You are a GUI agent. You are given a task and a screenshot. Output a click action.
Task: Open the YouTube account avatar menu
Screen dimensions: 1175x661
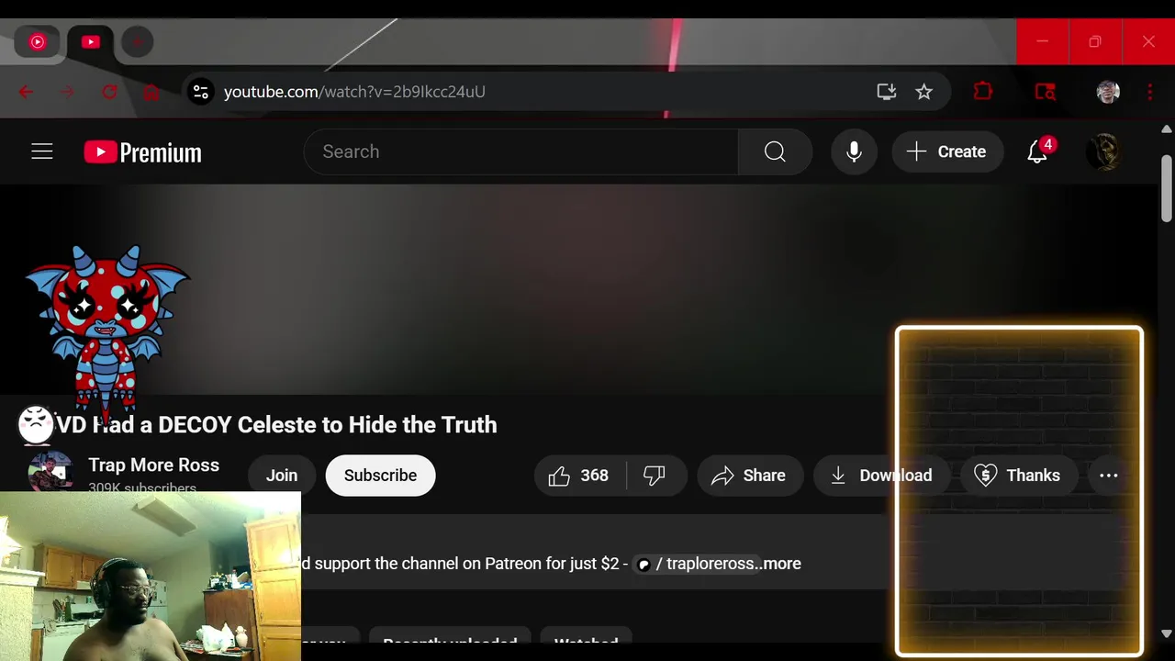point(1103,151)
